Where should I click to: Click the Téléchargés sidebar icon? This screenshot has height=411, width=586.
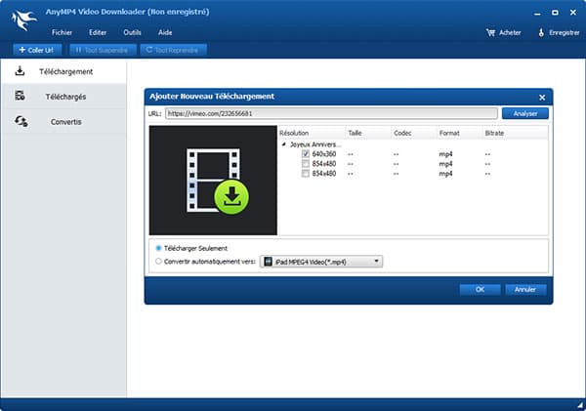pos(20,97)
